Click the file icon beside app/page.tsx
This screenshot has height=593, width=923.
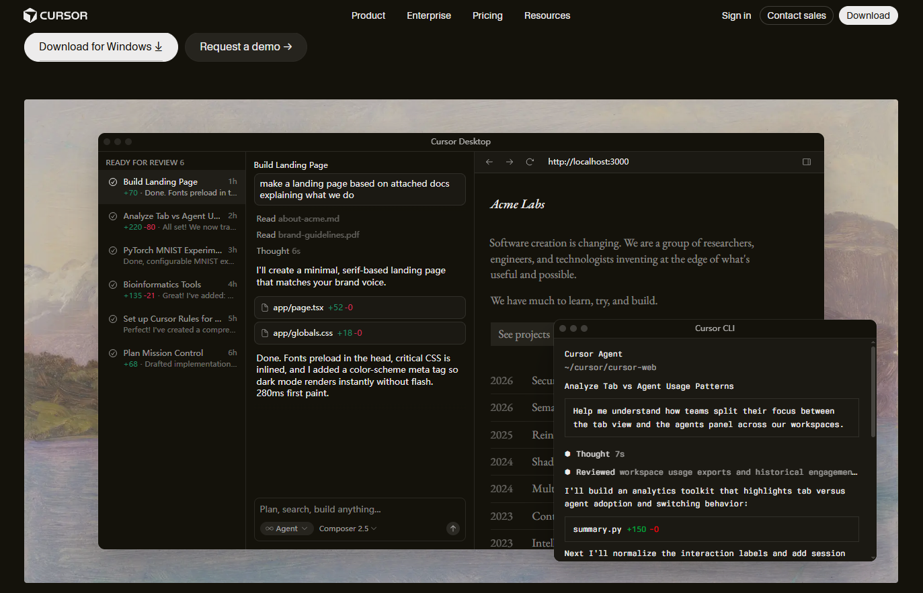[x=265, y=308]
